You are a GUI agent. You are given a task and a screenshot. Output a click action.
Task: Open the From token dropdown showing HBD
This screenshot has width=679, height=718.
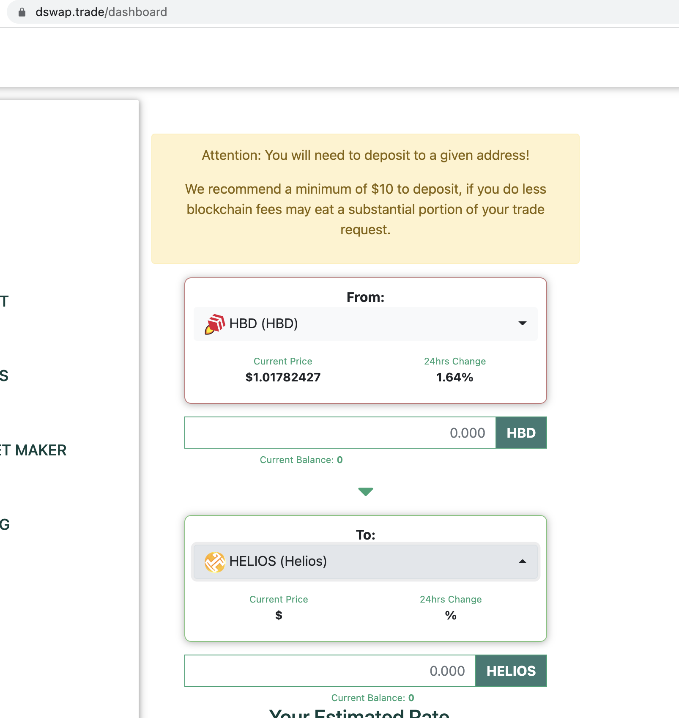click(x=365, y=323)
